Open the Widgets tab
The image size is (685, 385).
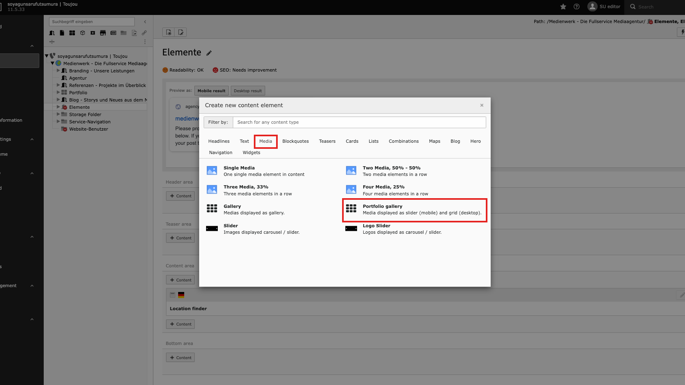(251, 153)
